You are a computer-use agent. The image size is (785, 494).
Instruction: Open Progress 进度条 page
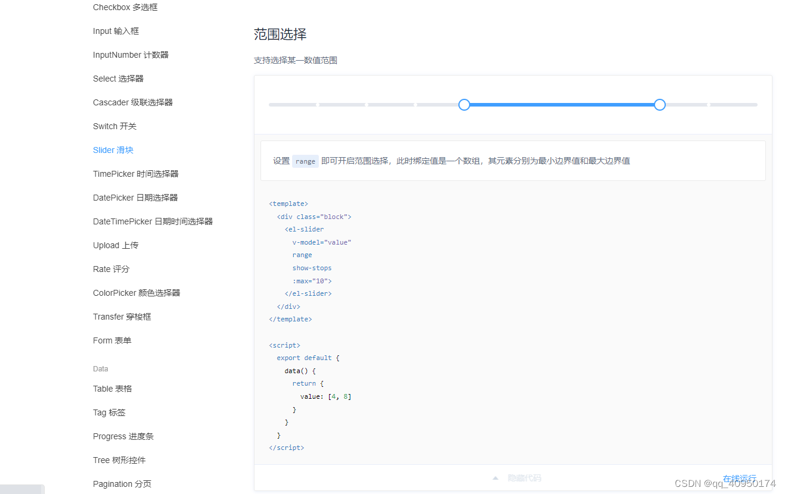click(123, 436)
